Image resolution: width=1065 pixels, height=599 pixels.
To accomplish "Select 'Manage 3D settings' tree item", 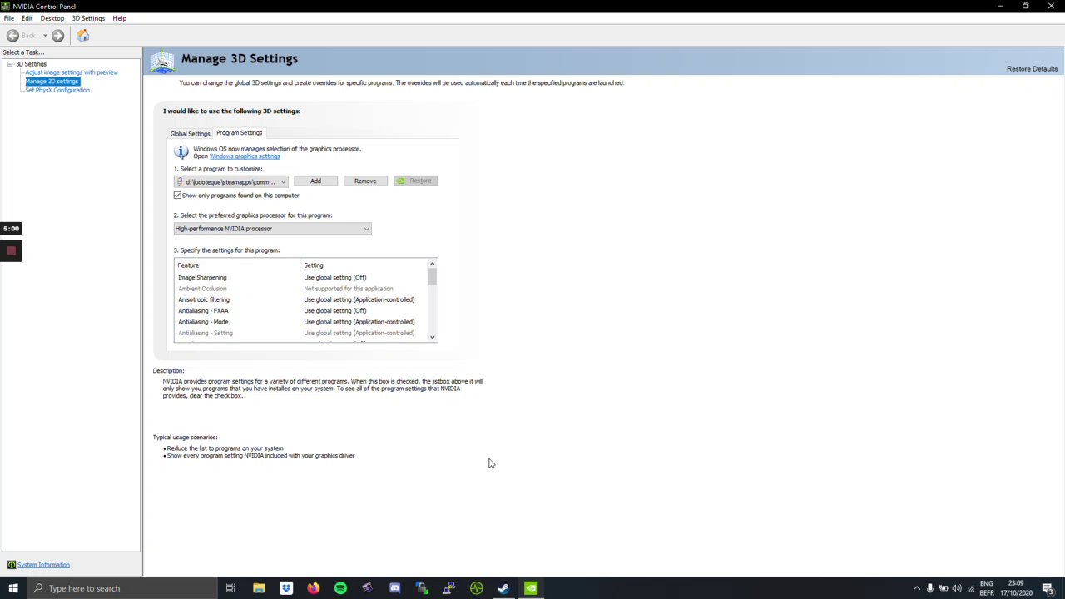I will point(52,82).
